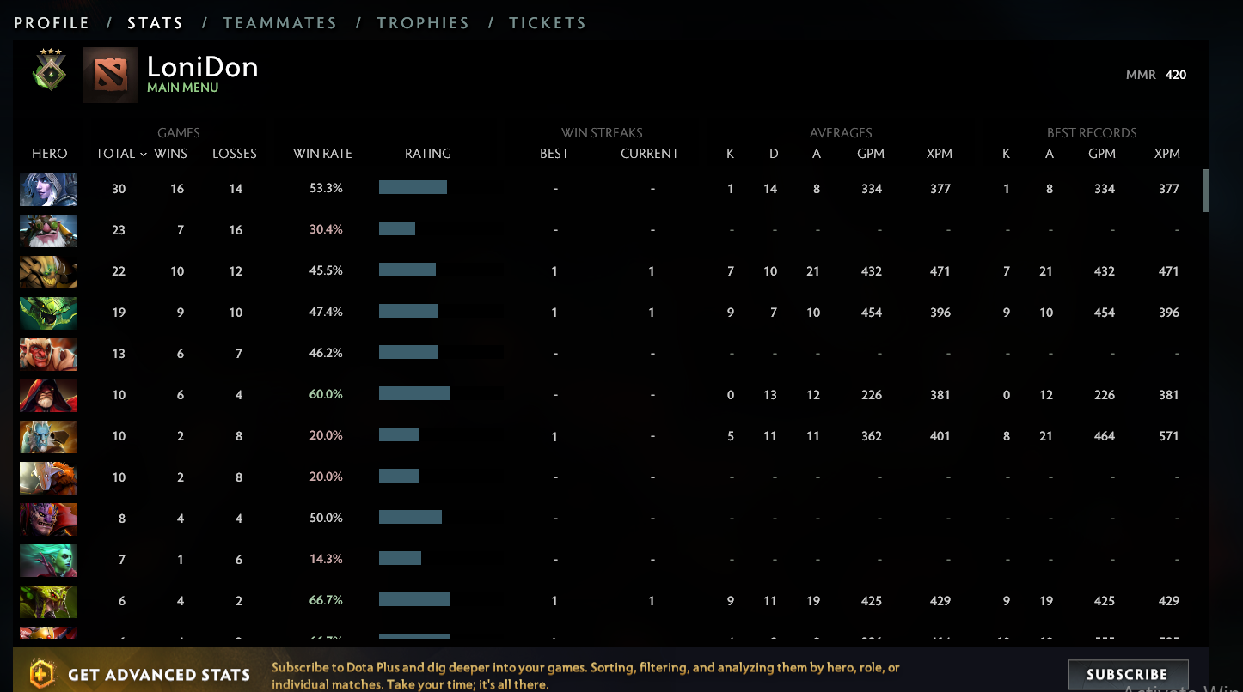Open the TROPHIES tab

(423, 22)
